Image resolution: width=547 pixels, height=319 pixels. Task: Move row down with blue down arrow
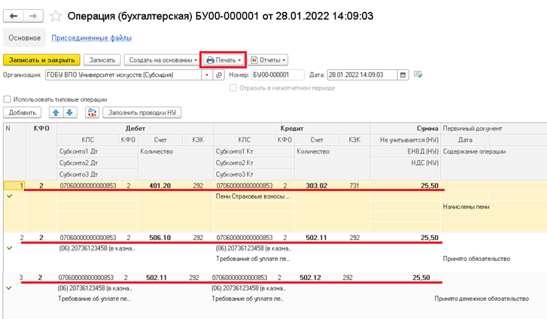click(x=69, y=112)
